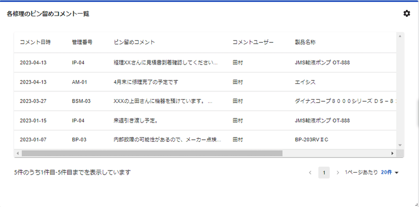Open comment 4月末に修理完了の予定です
The height and width of the screenshot is (207, 419).
pyautogui.click(x=146, y=82)
